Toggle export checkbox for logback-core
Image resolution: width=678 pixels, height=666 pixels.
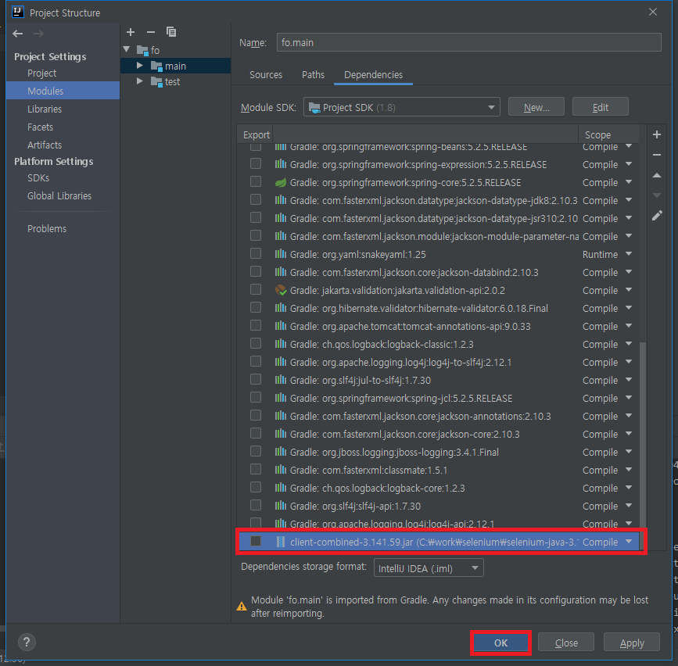256,487
